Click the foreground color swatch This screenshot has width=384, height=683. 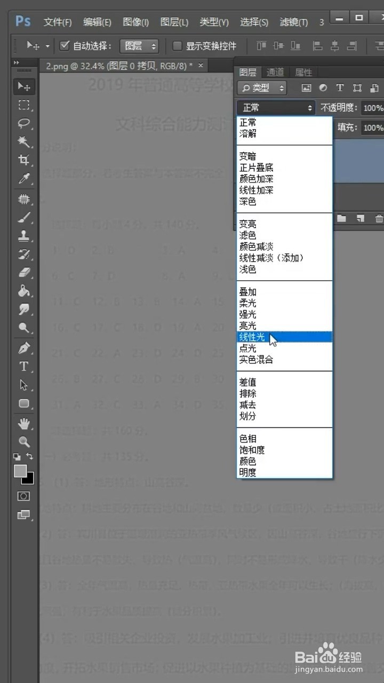(x=20, y=471)
